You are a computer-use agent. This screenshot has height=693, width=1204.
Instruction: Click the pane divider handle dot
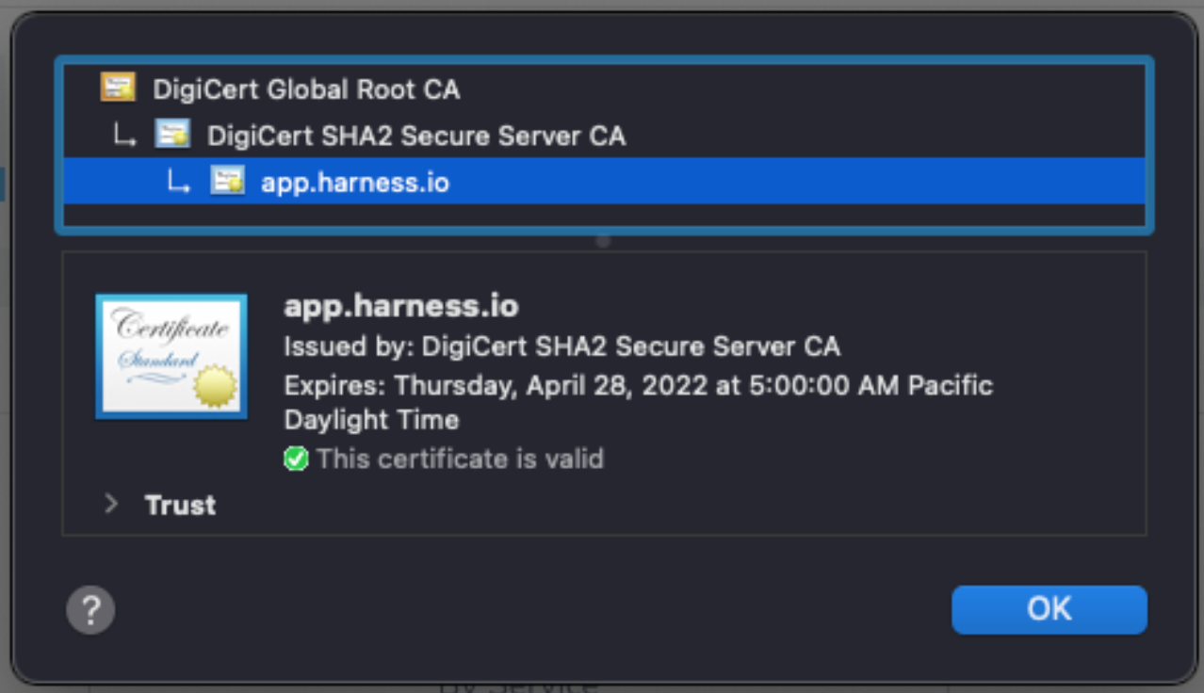pos(603,241)
